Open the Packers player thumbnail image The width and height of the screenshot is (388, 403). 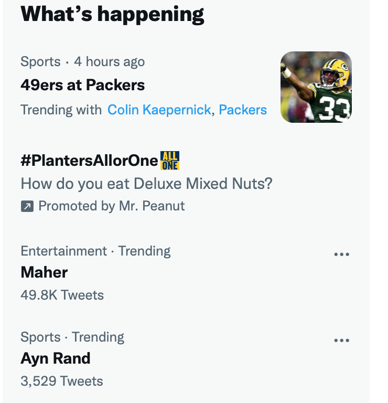[x=316, y=87]
